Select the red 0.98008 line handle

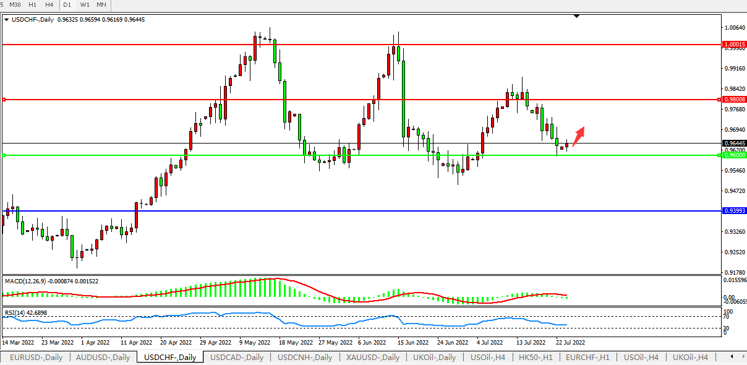pyautogui.click(x=4, y=100)
